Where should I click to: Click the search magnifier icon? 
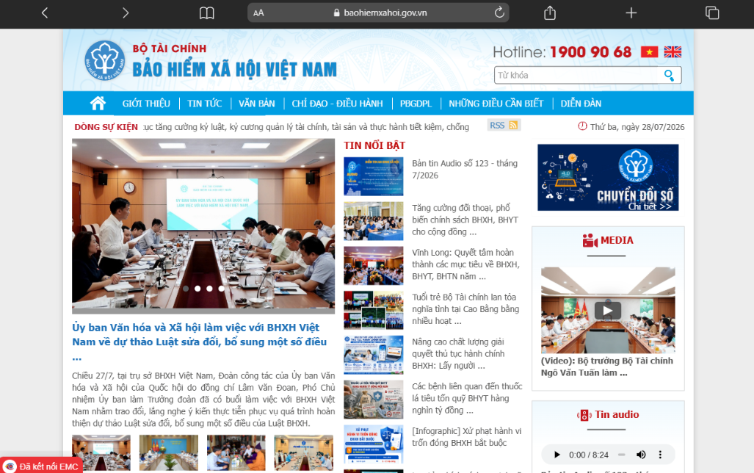point(669,75)
